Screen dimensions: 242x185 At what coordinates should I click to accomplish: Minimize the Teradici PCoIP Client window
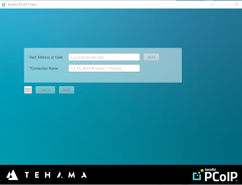point(213,4)
